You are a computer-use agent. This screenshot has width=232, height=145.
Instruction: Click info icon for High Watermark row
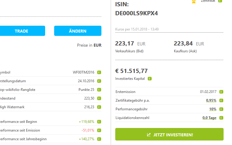(99, 107)
